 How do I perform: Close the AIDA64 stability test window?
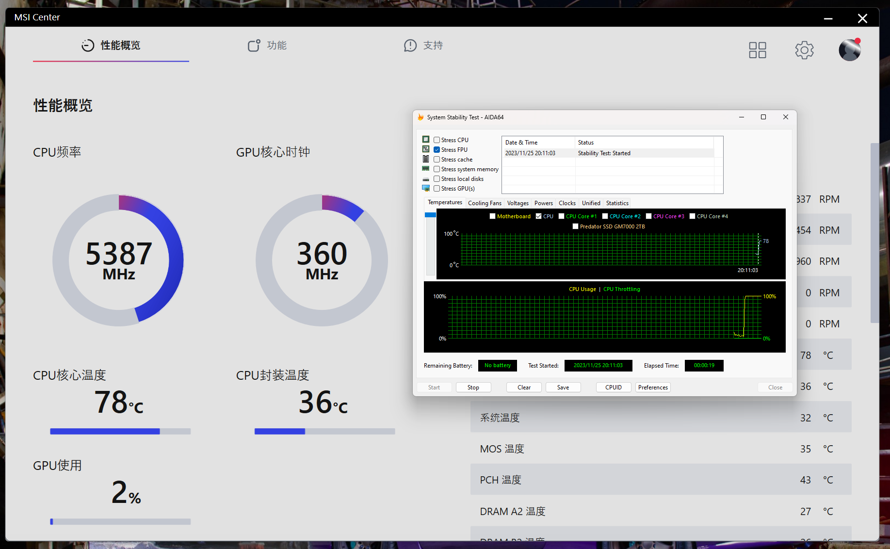pyautogui.click(x=786, y=117)
